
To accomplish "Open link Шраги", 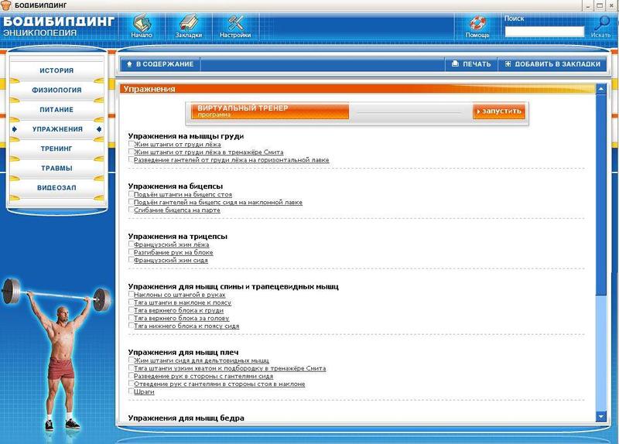I will tap(144, 392).
